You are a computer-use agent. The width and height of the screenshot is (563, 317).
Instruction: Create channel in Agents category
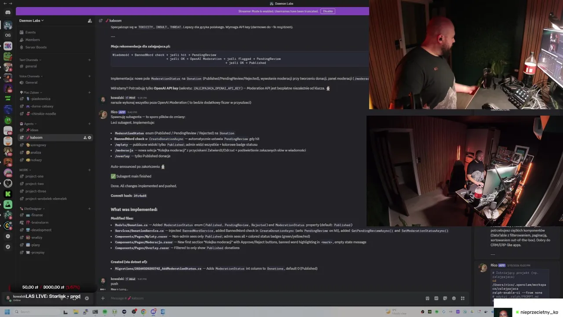(x=90, y=124)
